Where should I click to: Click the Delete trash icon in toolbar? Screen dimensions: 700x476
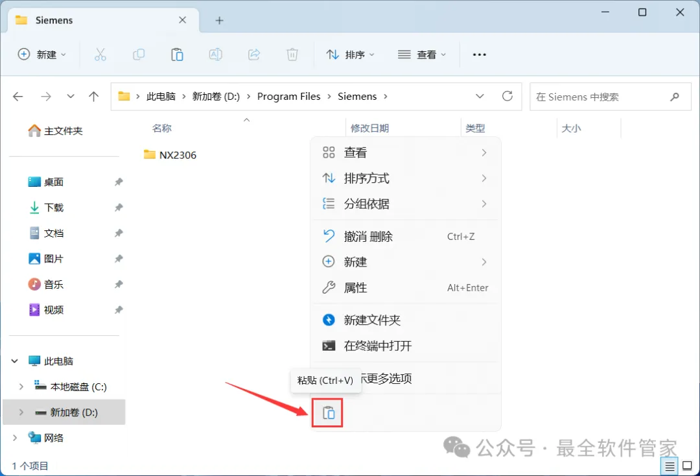tap(292, 54)
